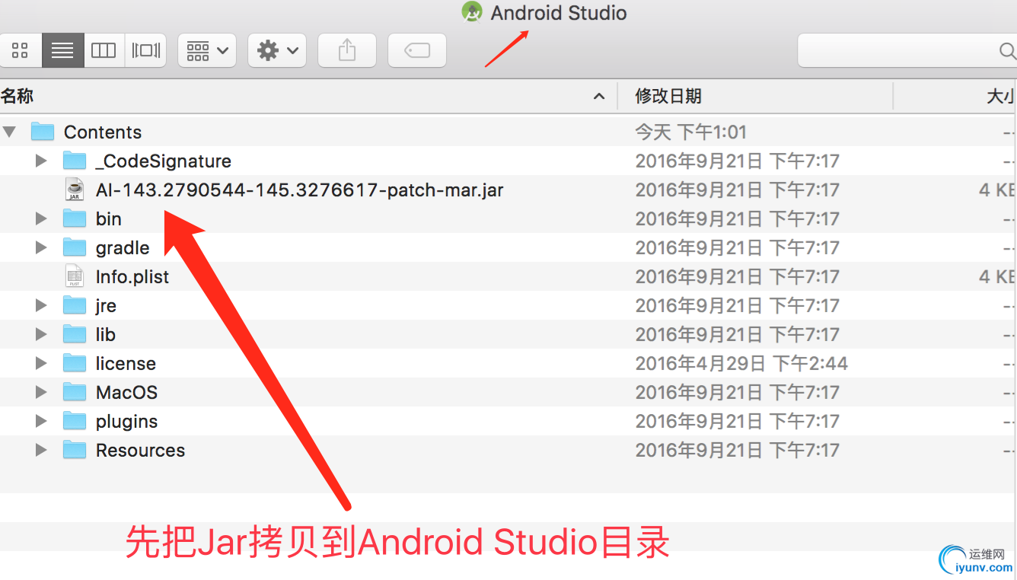This screenshot has height=580, width=1017.
Task: Expand the _CodeSignature folder
Action: click(41, 161)
